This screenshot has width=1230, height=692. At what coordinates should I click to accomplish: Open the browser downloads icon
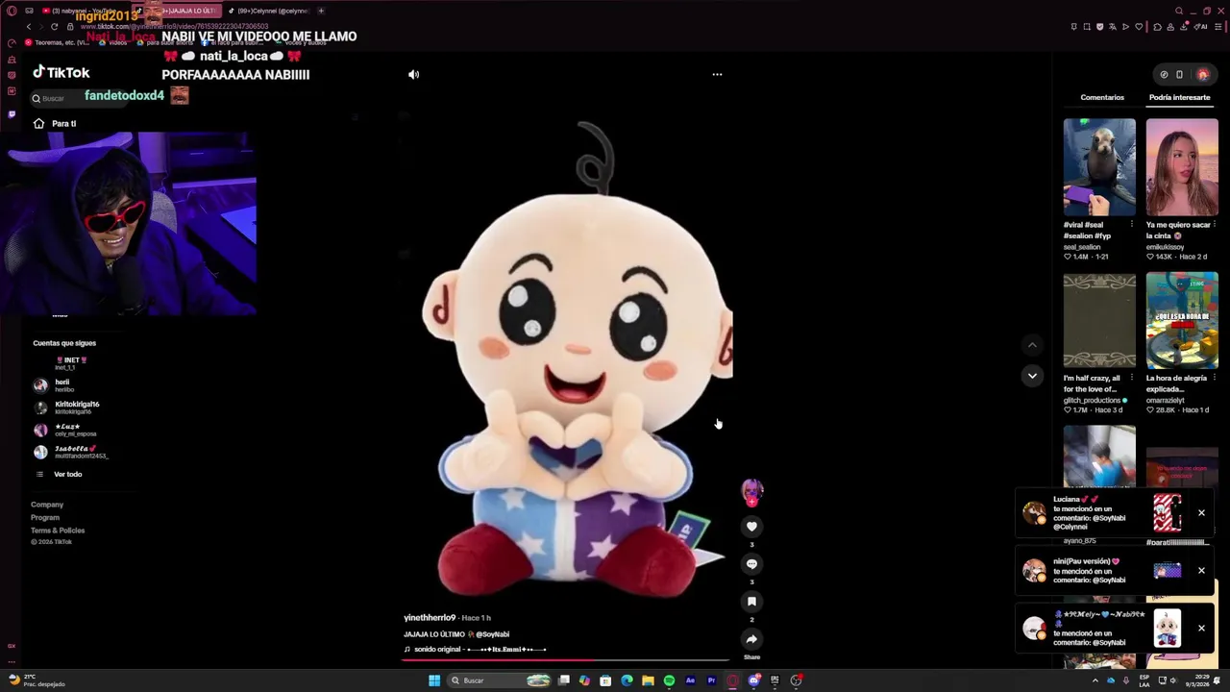tap(1184, 27)
